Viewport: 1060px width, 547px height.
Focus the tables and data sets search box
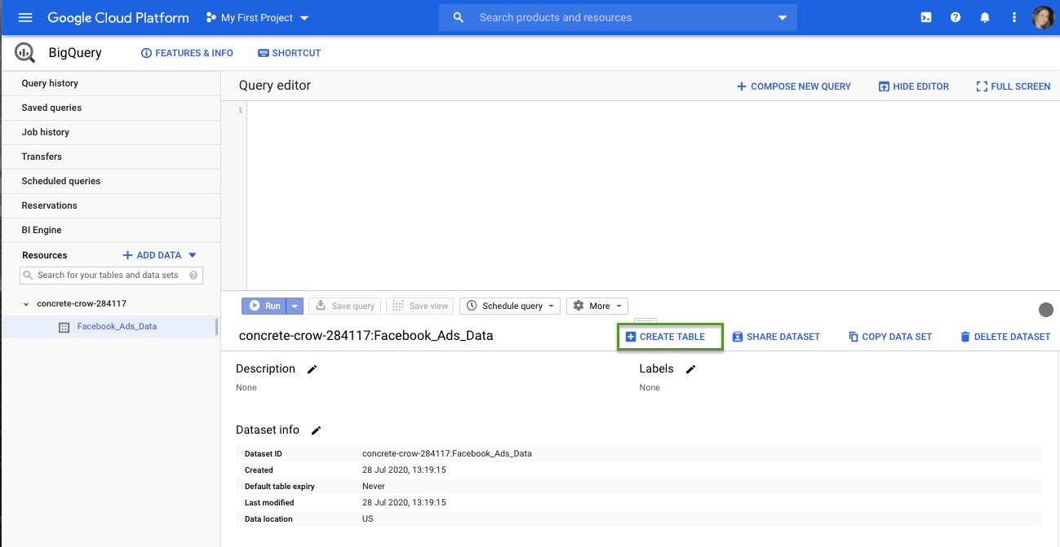tap(111, 276)
